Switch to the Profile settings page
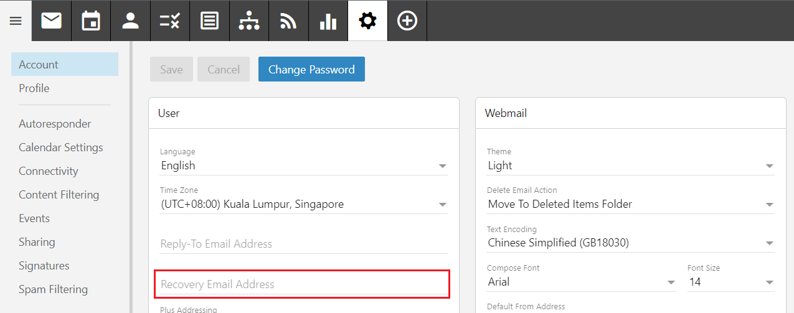The height and width of the screenshot is (313, 794). [x=34, y=88]
